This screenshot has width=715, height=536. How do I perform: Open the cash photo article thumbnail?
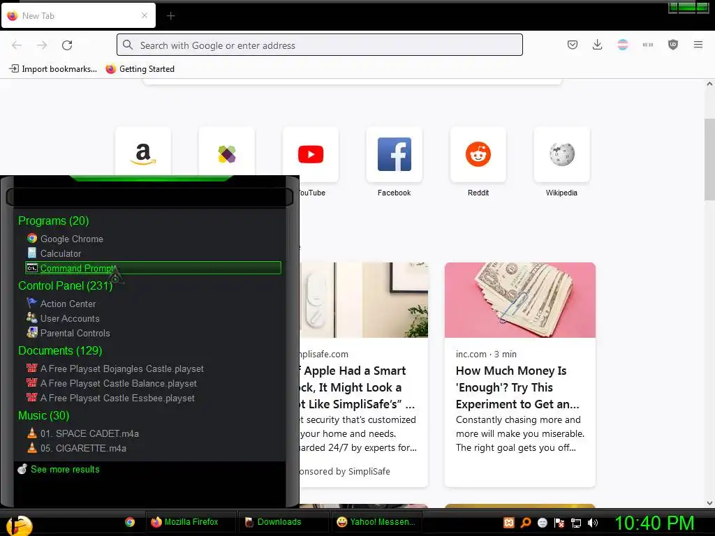point(519,300)
